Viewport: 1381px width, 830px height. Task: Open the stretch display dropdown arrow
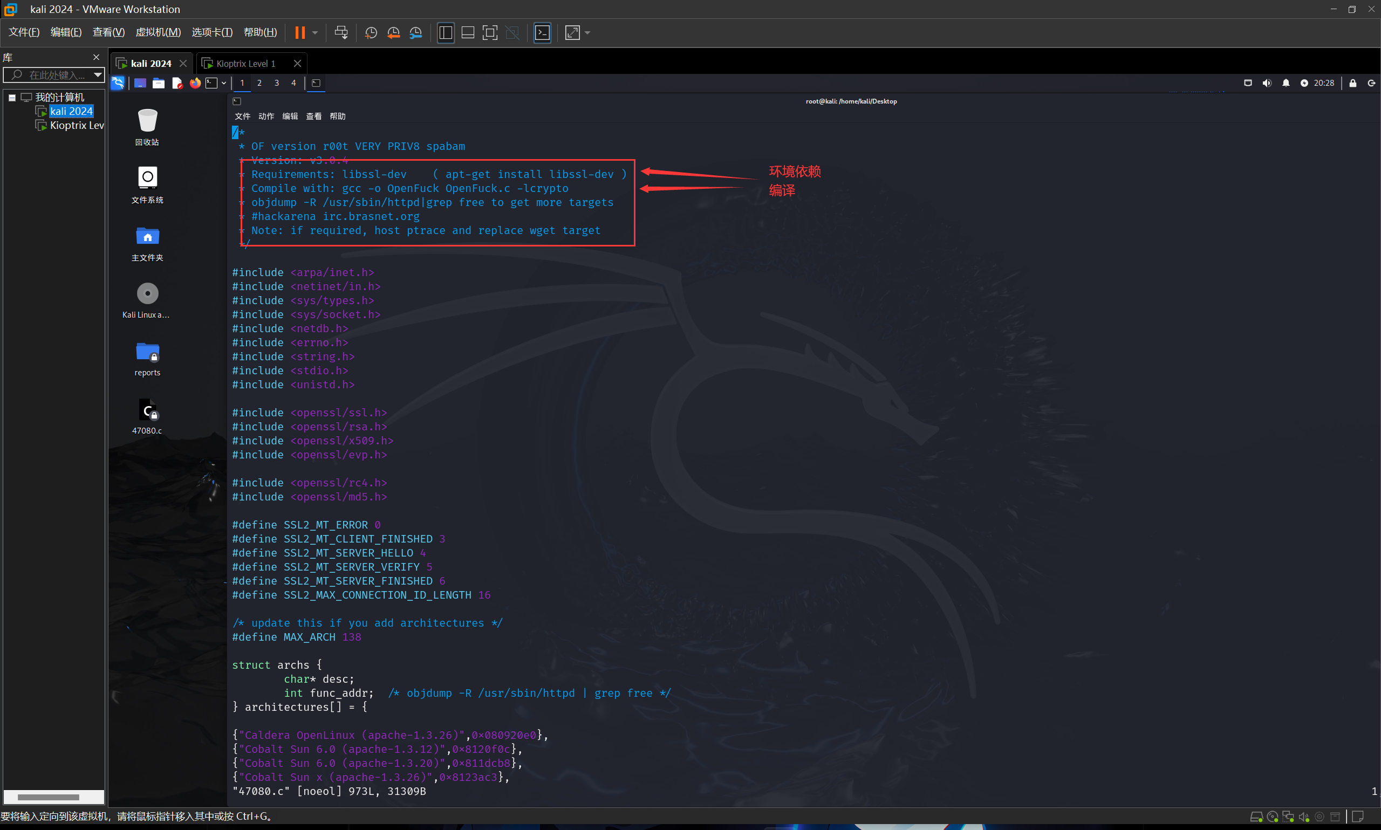pos(587,33)
